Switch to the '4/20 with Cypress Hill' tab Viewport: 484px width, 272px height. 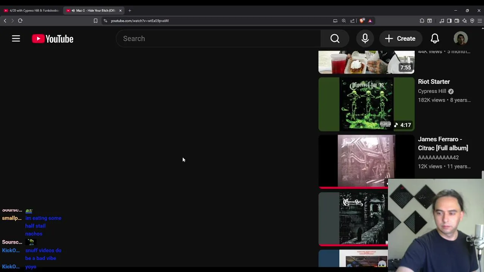(x=31, y=11)
